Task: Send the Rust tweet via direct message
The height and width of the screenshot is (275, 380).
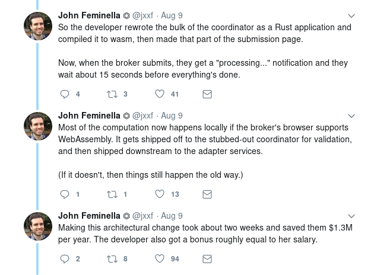Action: click(x=207, y=94)
